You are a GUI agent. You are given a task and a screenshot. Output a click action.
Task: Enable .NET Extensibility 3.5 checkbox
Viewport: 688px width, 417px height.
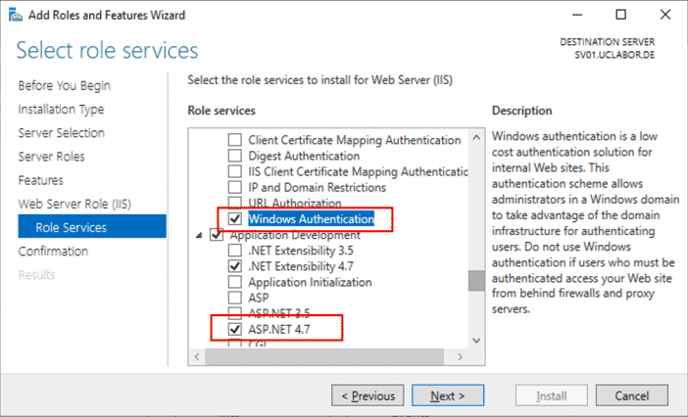[x=234, y=251]
